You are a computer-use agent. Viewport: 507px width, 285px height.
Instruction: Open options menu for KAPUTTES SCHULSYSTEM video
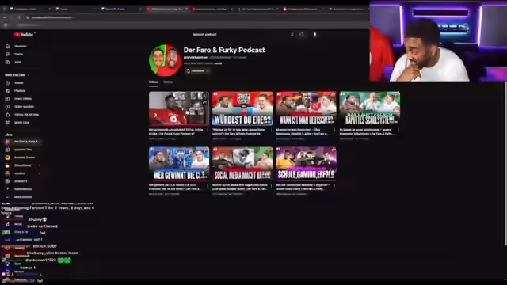pos(398,130)
